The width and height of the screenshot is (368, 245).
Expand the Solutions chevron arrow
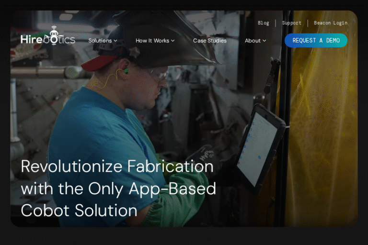(115, 41)
